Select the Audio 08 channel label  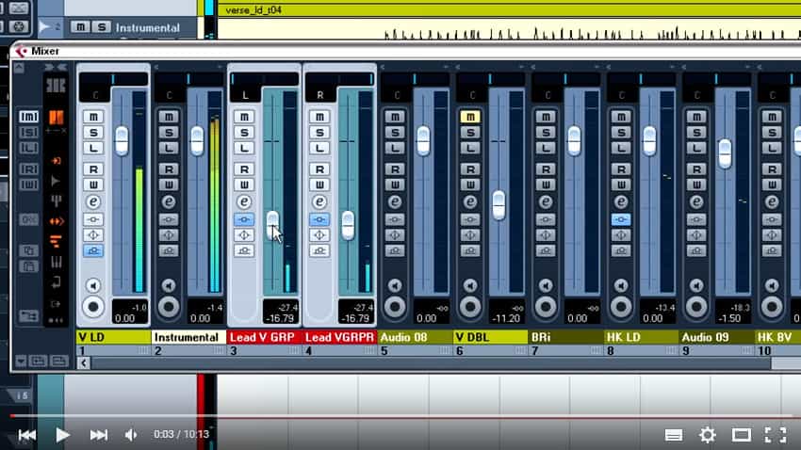pos(415,337)
